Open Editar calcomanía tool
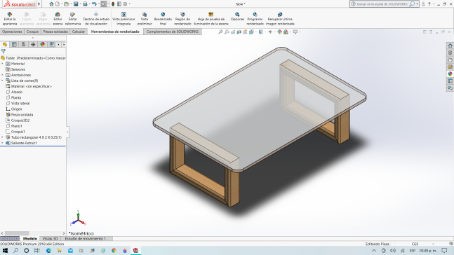Image resolution: width=454 pixels, height=255 pixels. coord(73,19)
